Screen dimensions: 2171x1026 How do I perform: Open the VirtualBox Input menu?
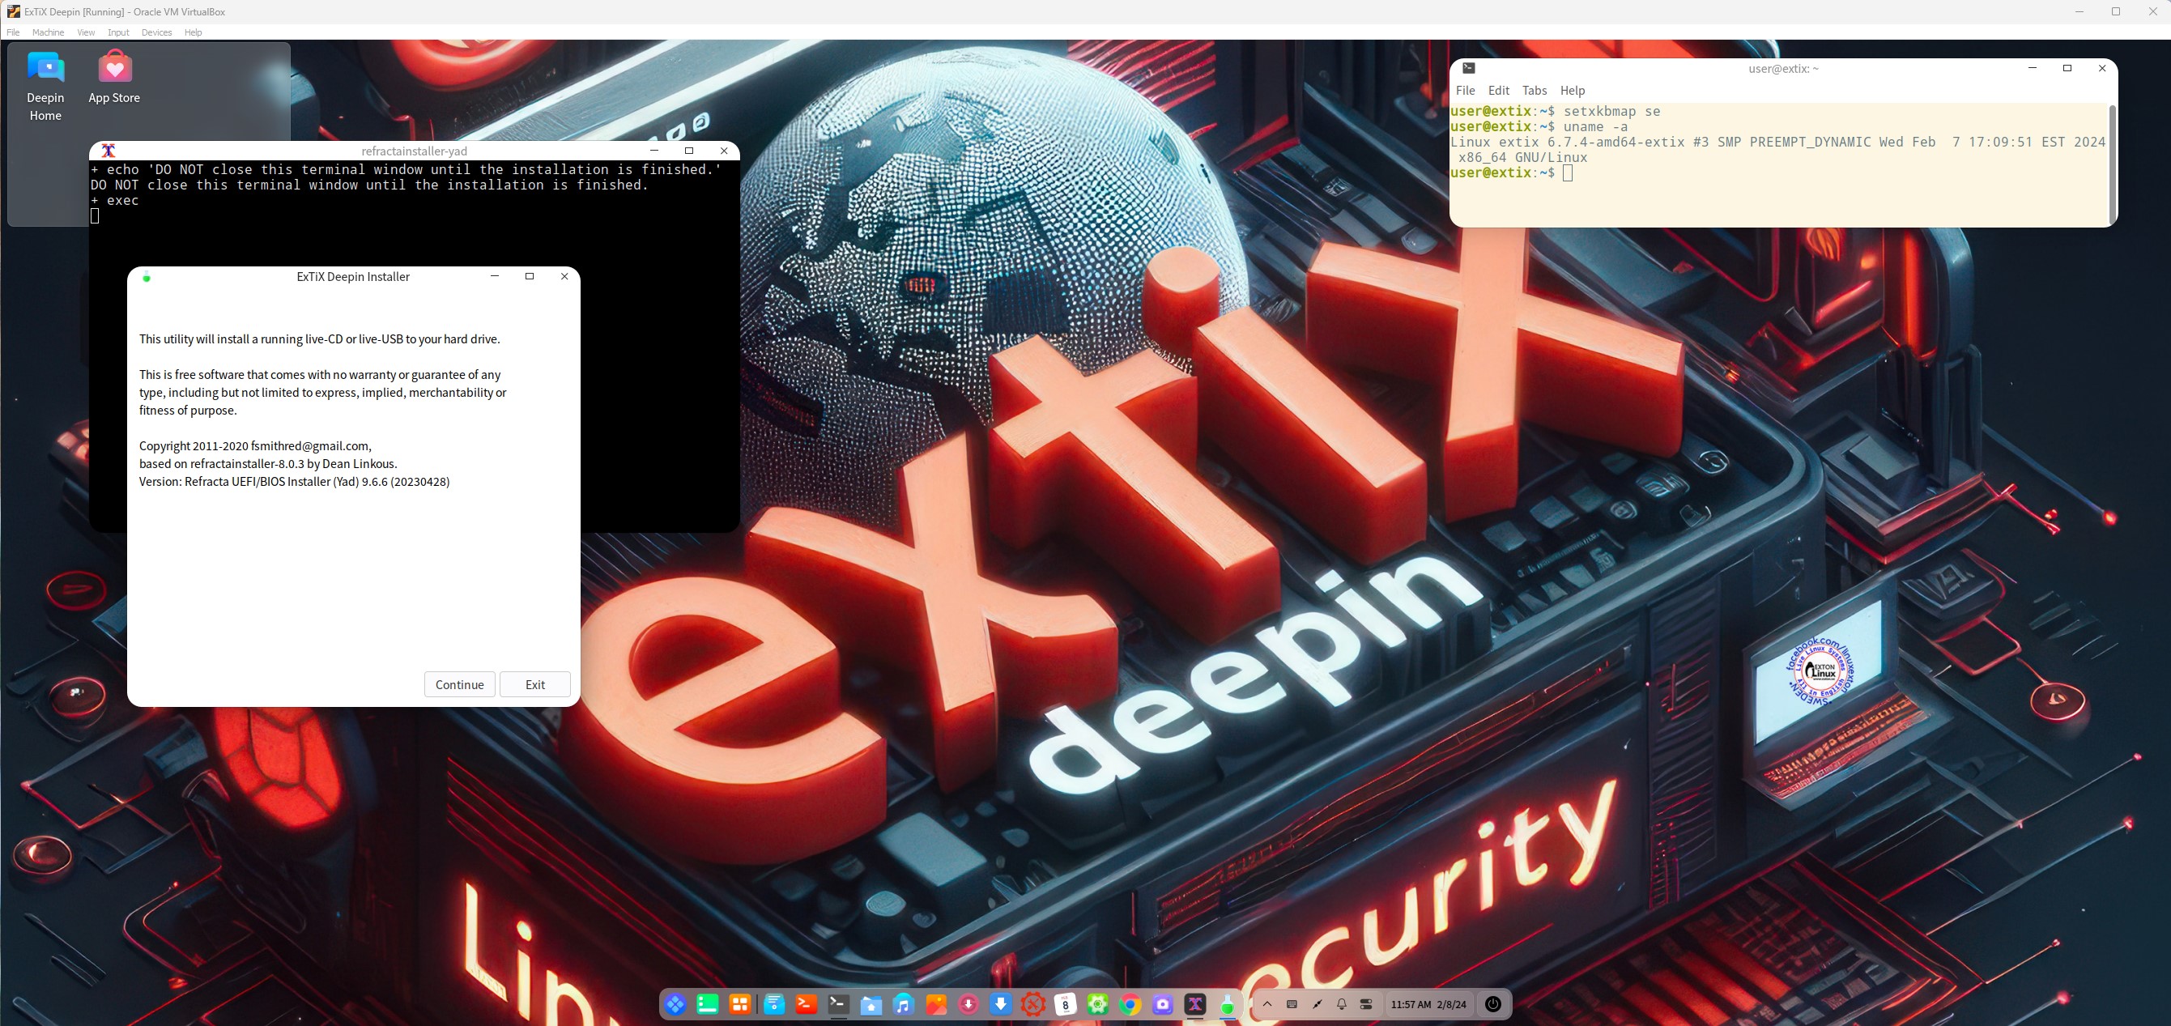coord(118,32)
